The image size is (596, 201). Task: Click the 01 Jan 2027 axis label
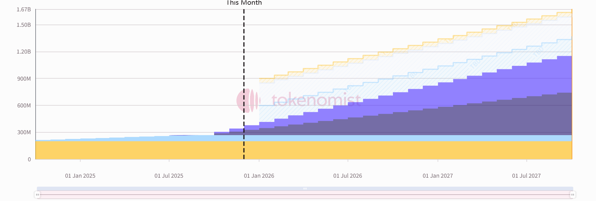pos(438,176)
